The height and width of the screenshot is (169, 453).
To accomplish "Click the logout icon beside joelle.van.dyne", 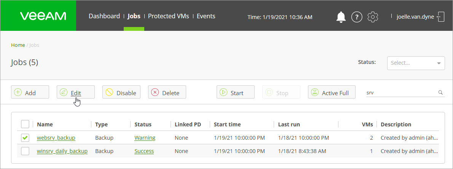I will pyautogui.click(x=440, y=17).
